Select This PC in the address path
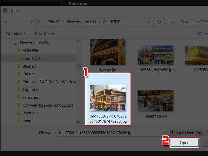The height and width of the screenshot is (156, 208). (x=54, y=22)
